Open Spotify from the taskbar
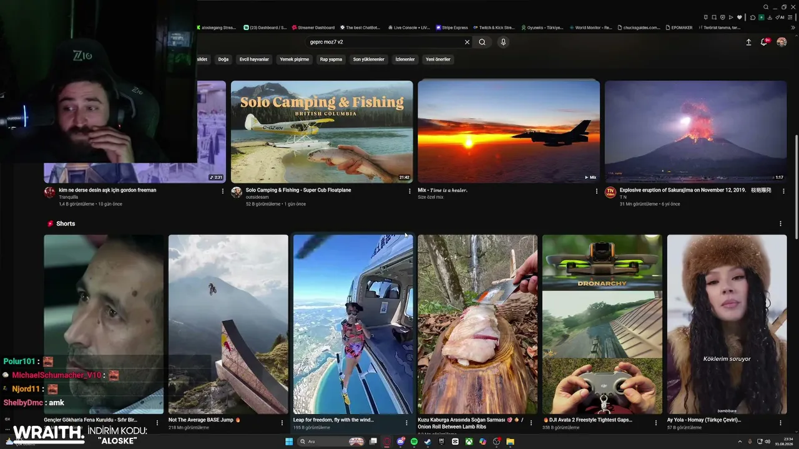Screen dimensions: 799x449 (414, 442)
